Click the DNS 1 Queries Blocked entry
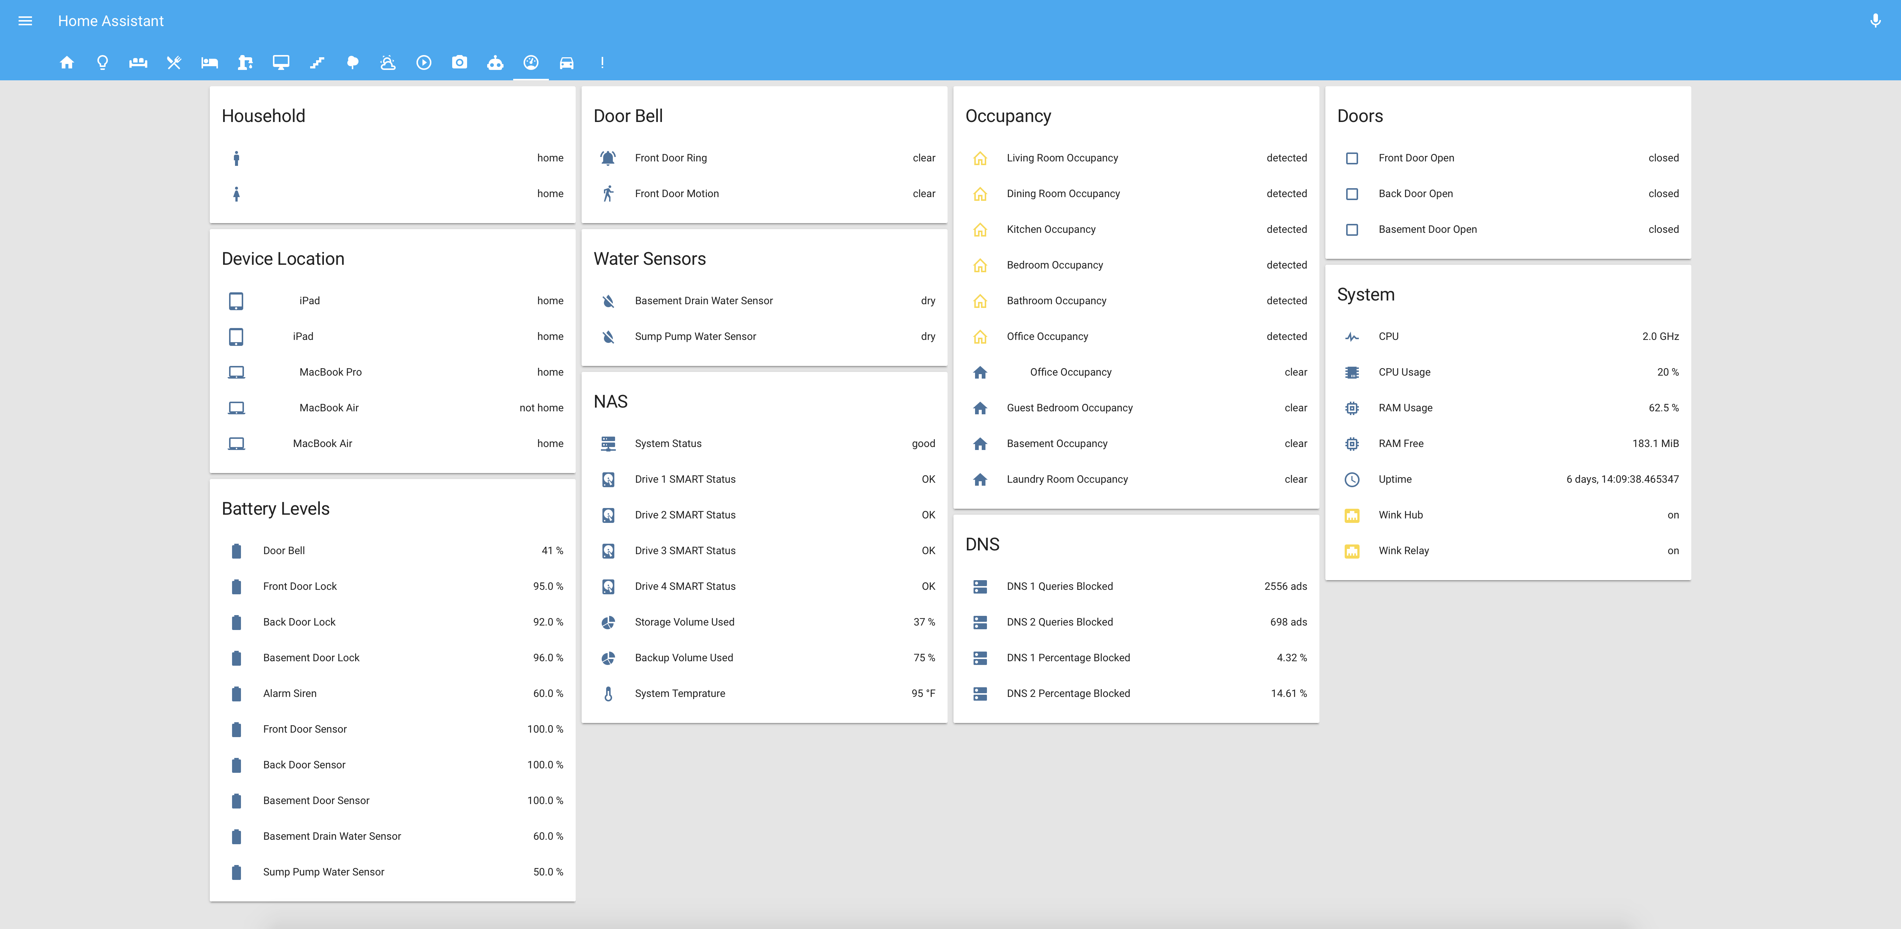Screen dimensions: 1901x929 (1059, 586)
